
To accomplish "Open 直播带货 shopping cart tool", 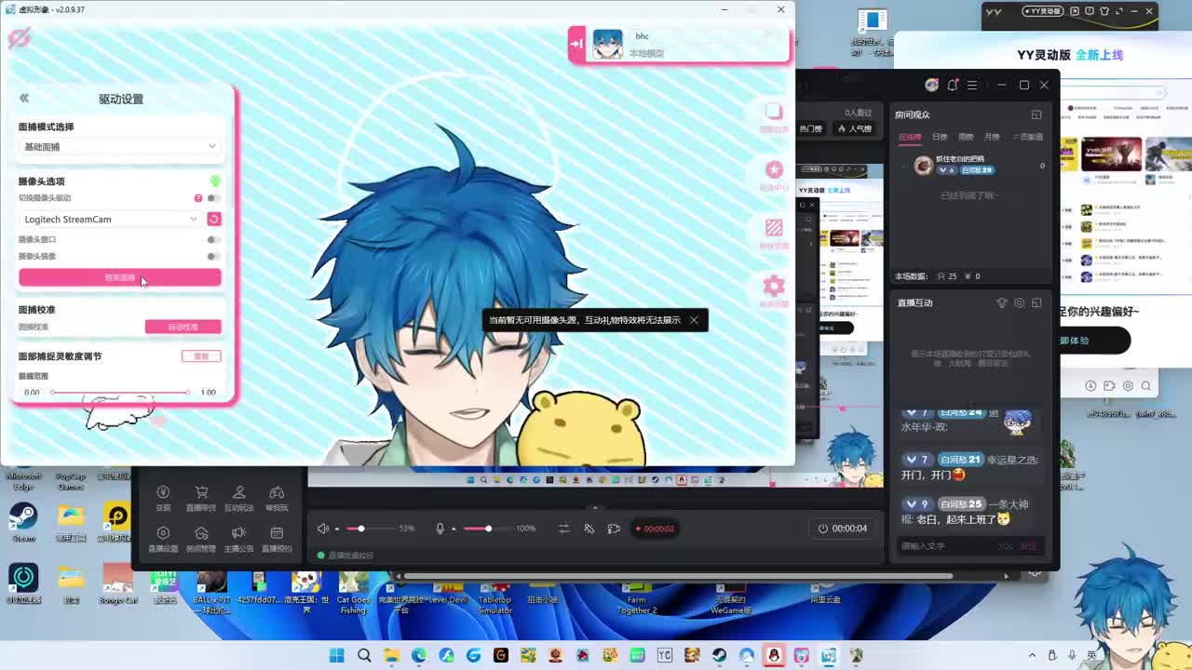I will [201, 497].
